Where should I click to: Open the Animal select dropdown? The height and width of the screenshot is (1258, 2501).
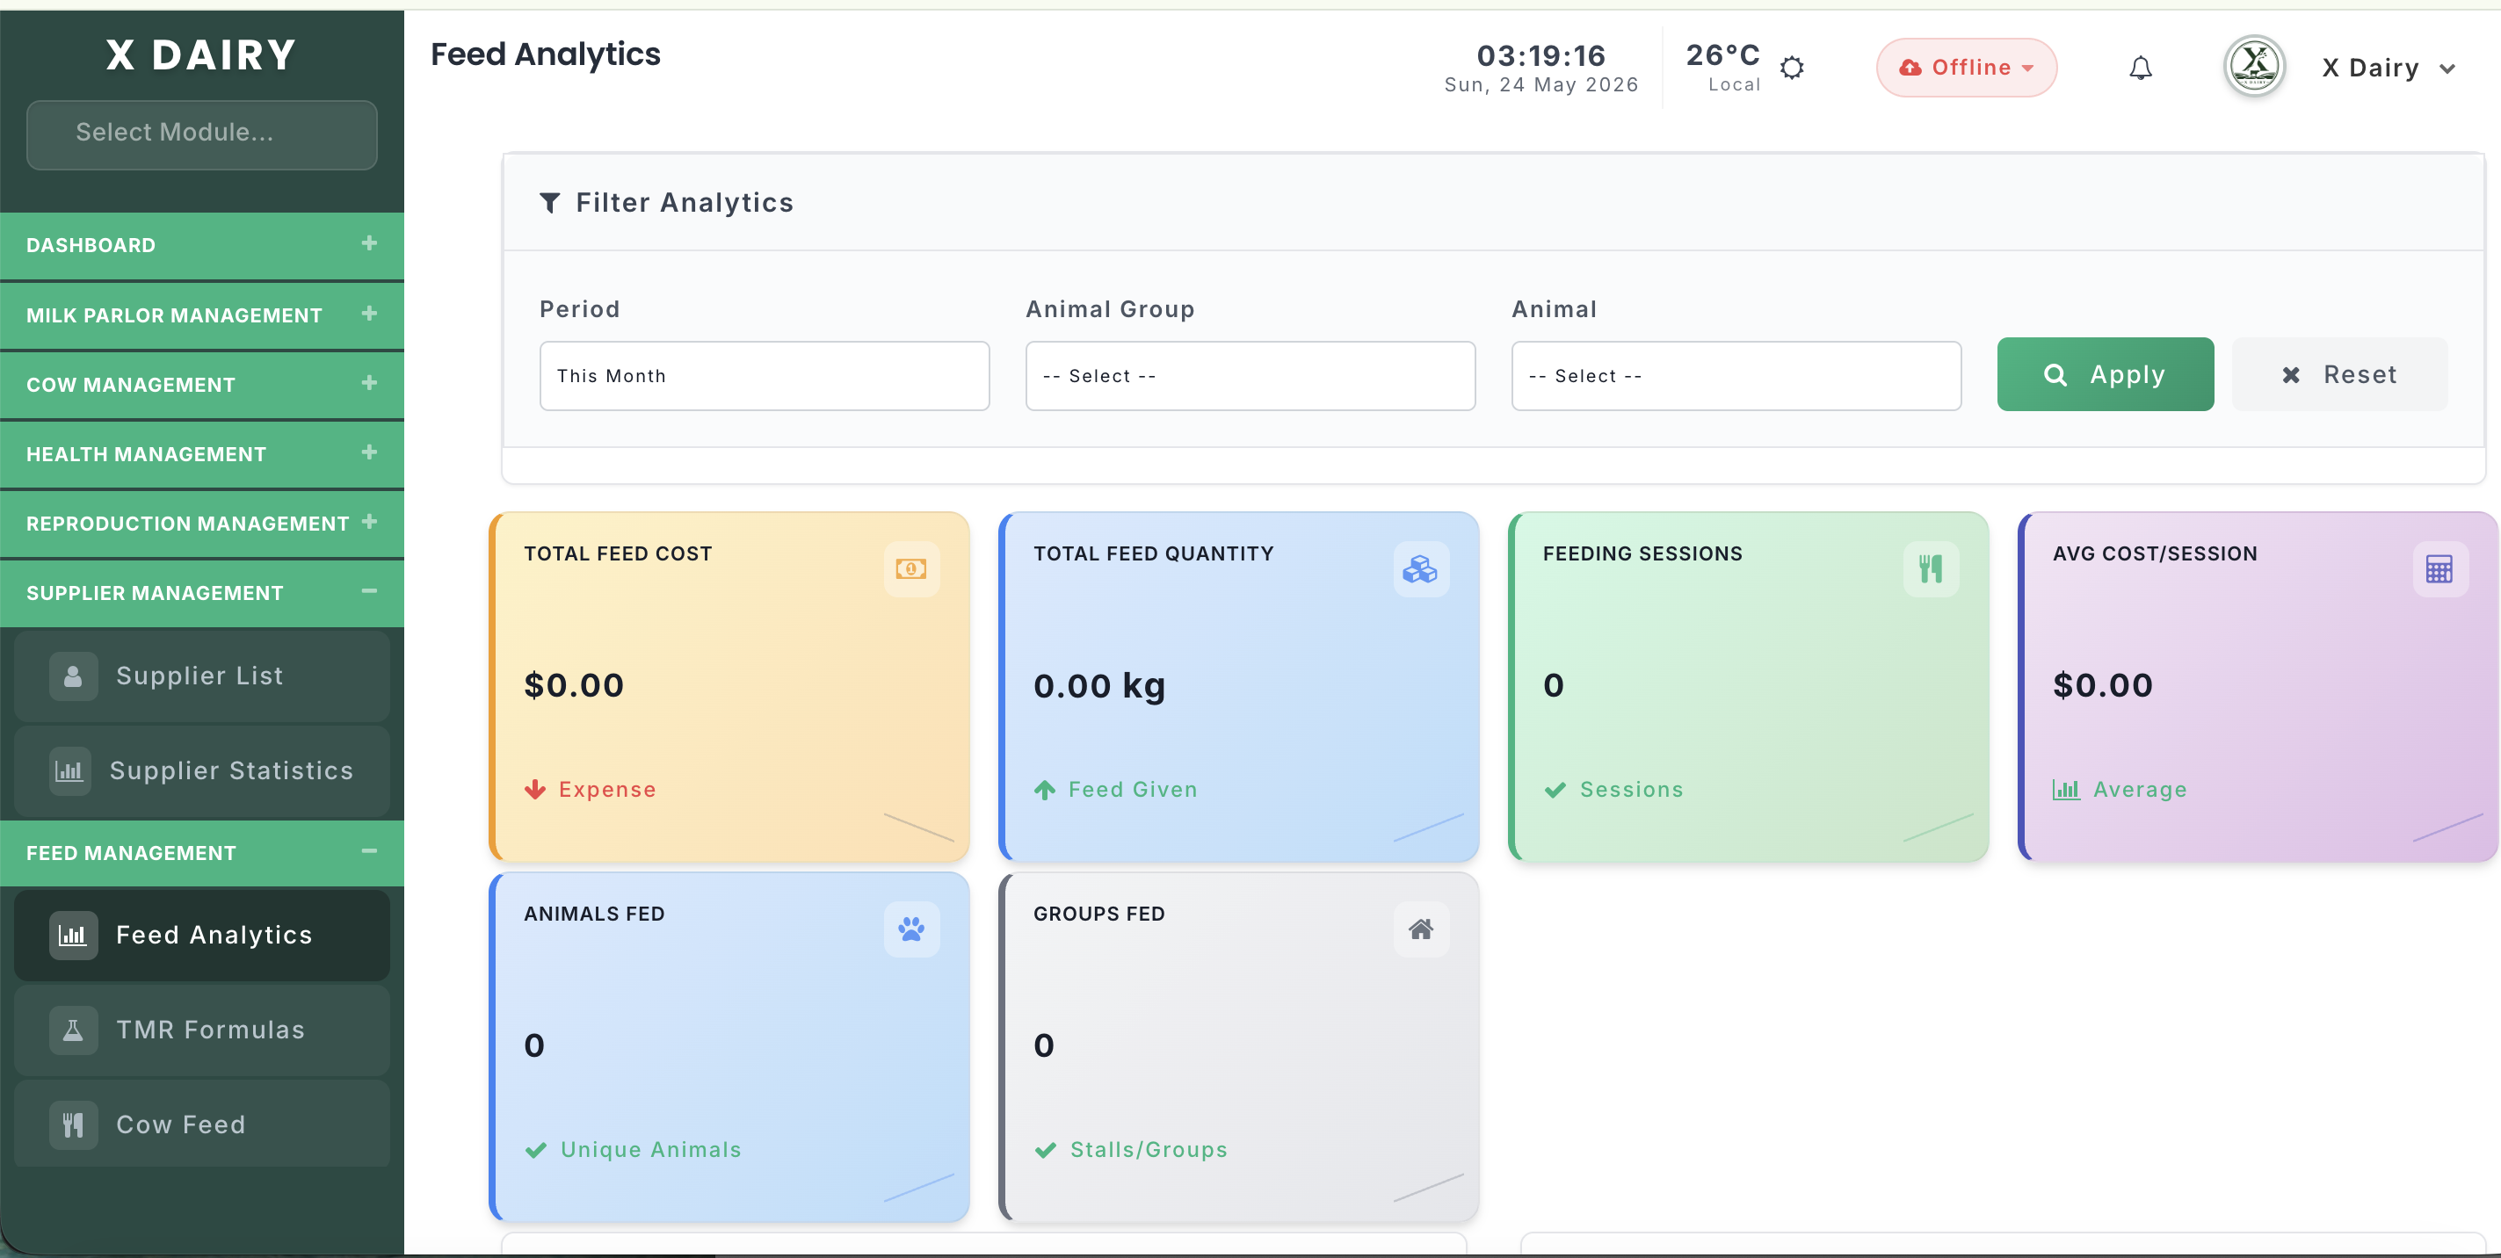(1736, 376)
